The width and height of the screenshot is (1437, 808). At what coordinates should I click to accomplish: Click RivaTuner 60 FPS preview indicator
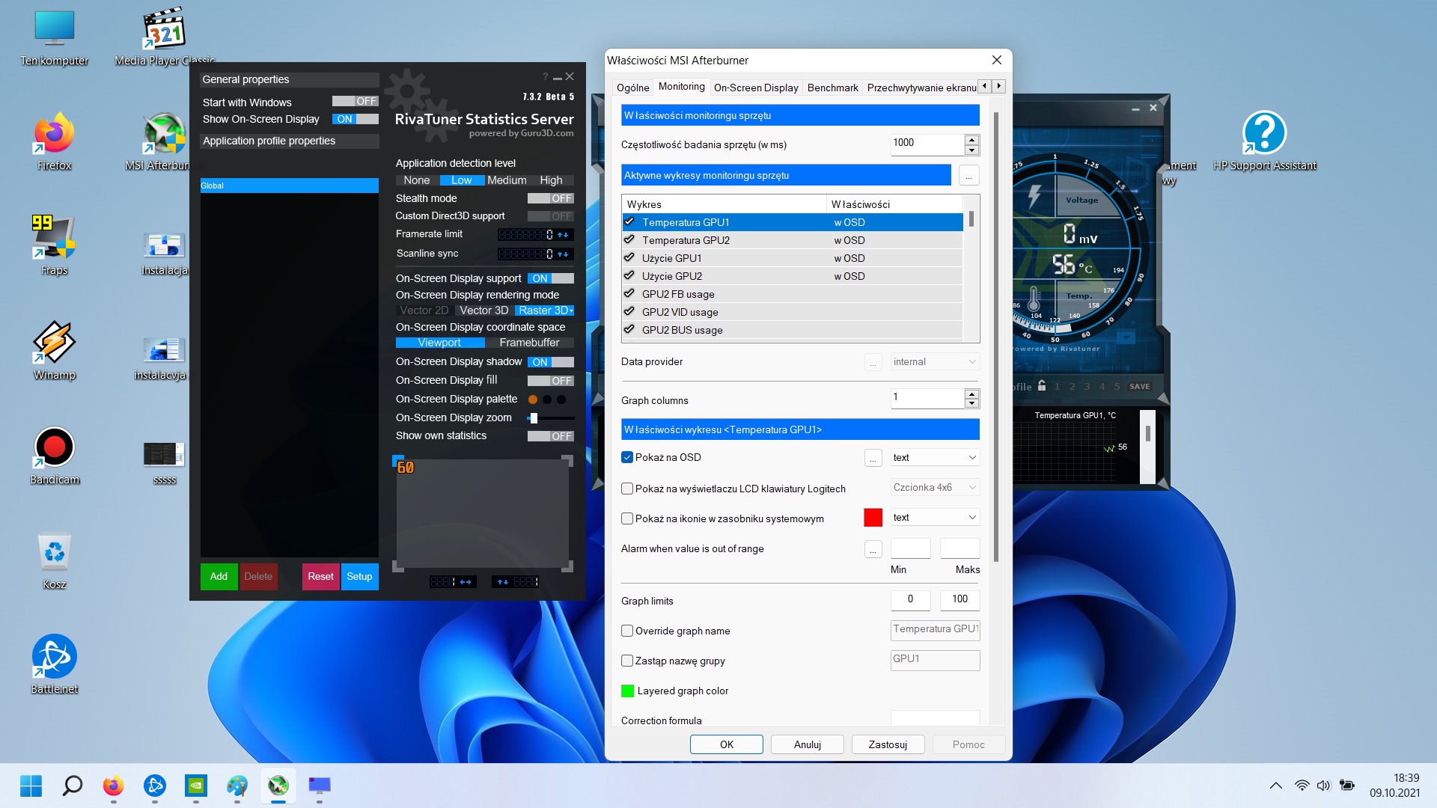click(405, 467)
